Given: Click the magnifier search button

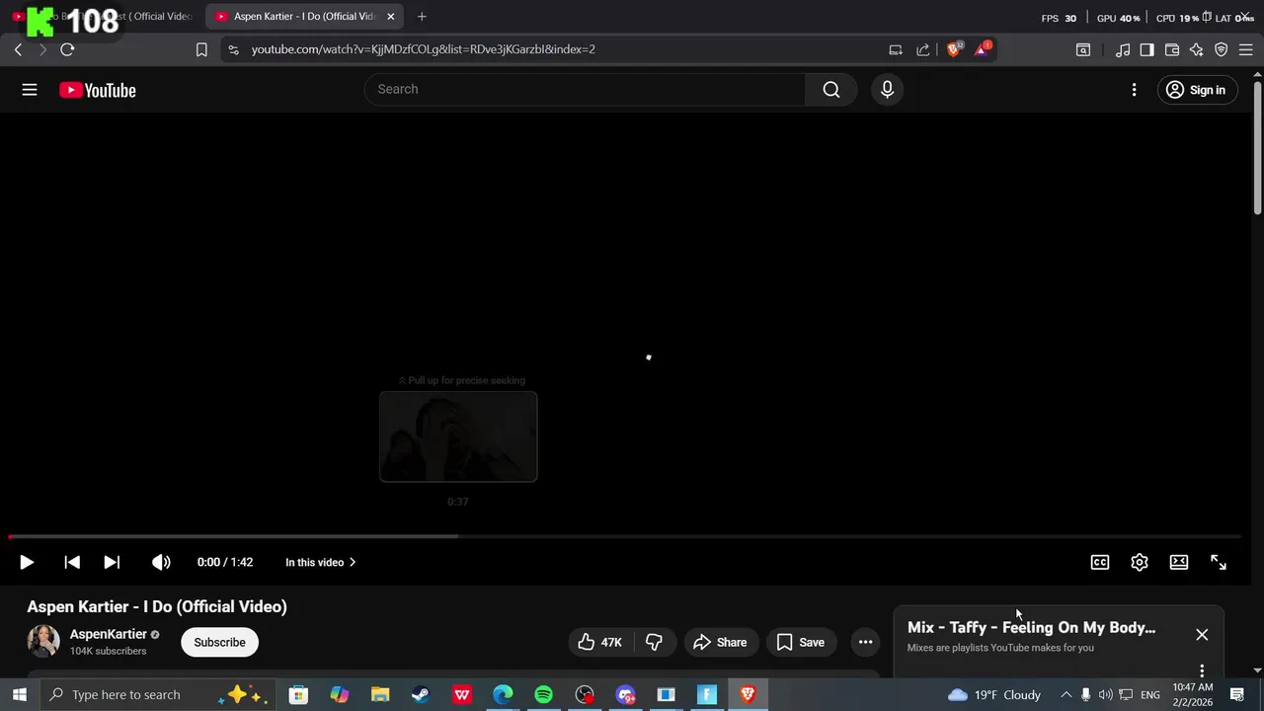Looking at the screenshot, I should point(831,89).
